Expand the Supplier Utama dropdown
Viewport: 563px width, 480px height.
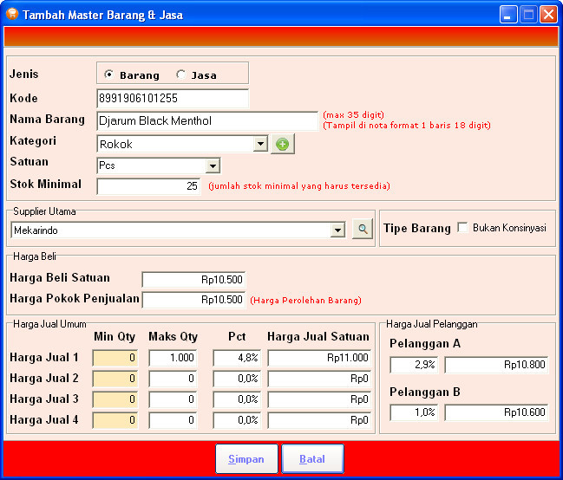(x=337, y=230)
